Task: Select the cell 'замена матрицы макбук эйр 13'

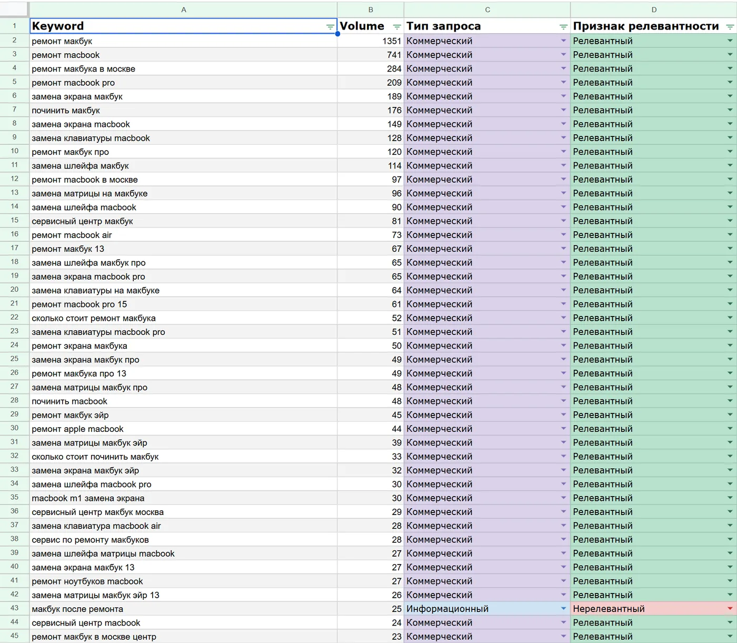Action: [x=183, y=595]
